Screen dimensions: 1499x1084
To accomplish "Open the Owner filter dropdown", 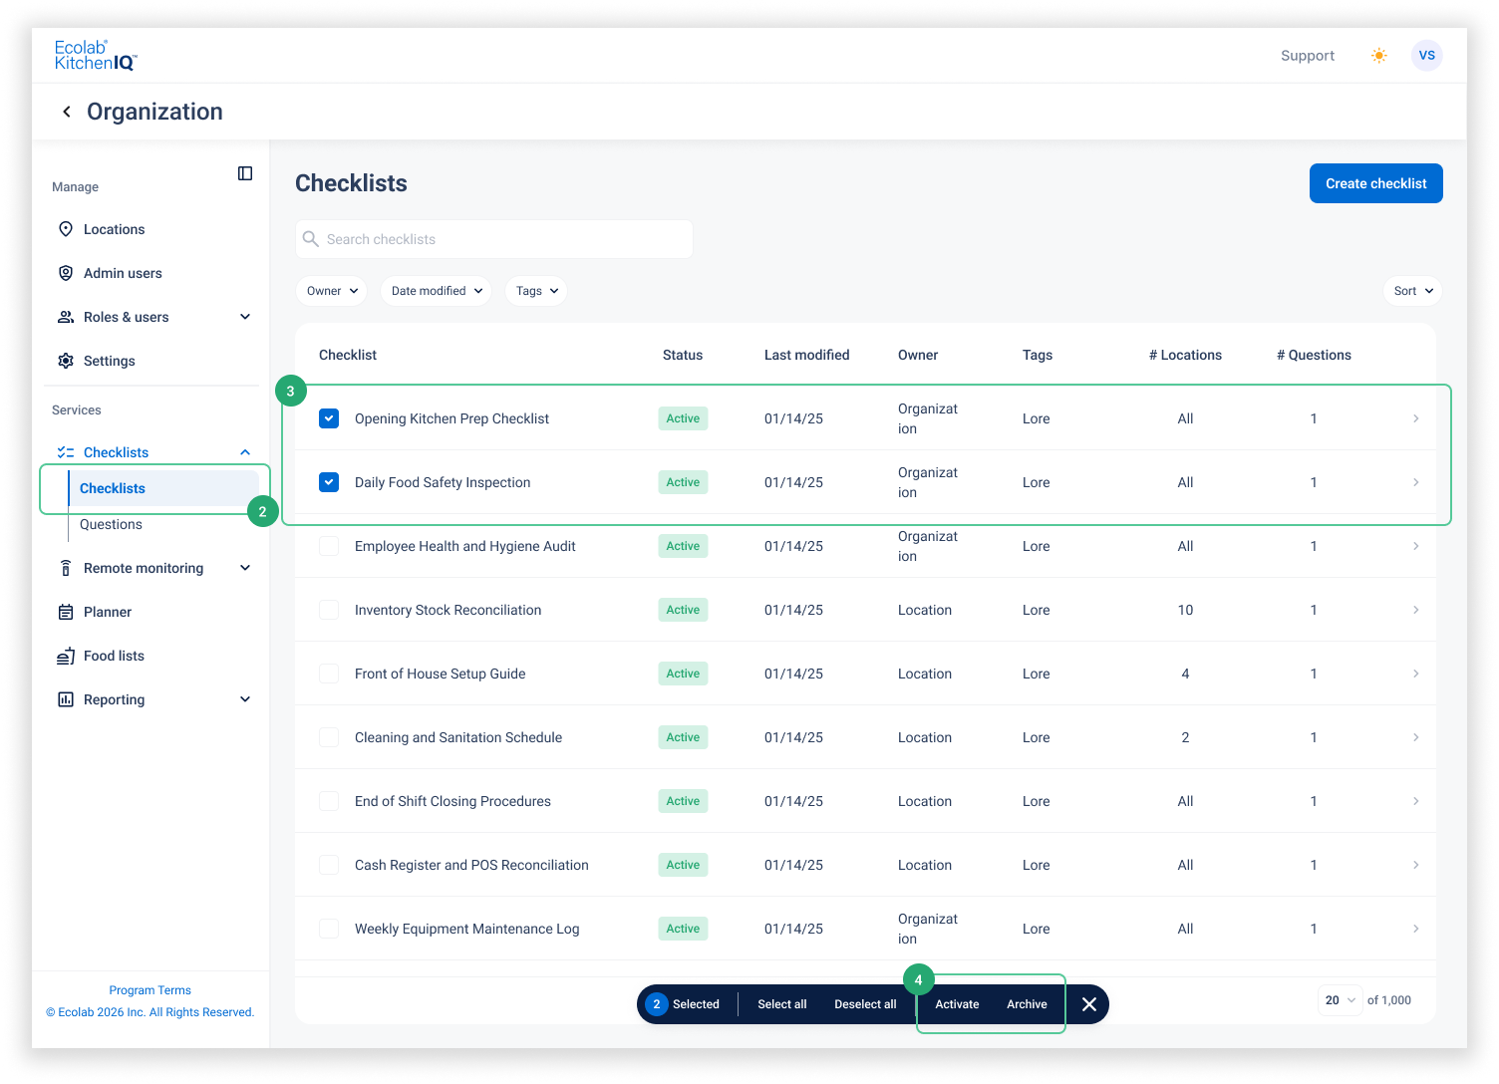I will [x=332, y=291].
